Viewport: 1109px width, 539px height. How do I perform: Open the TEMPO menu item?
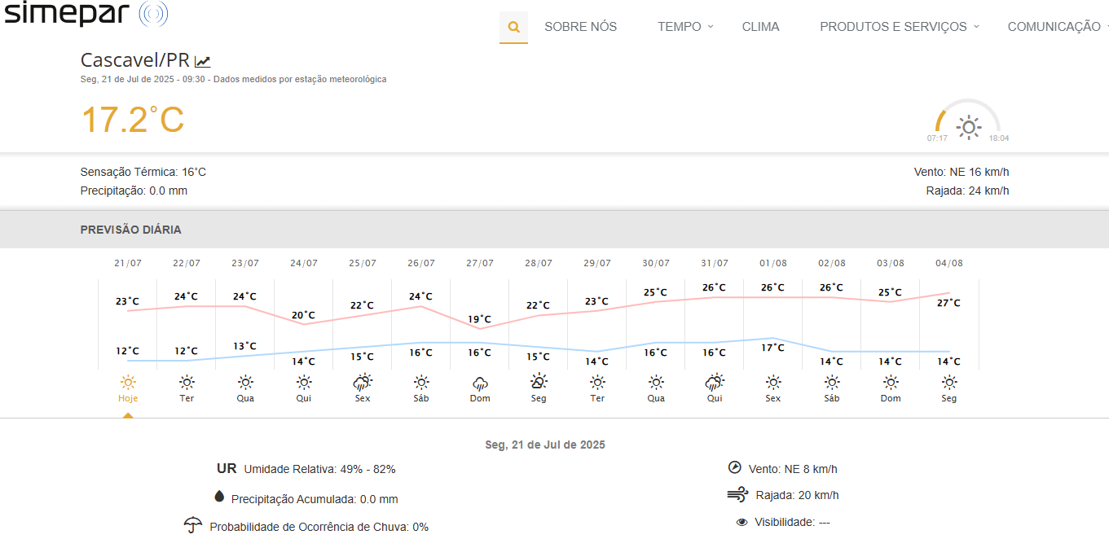click(680, 27)
